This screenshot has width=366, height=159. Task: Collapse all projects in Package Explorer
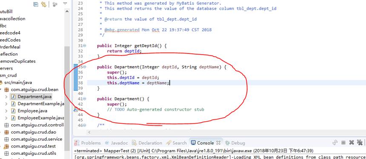[36, 4]
